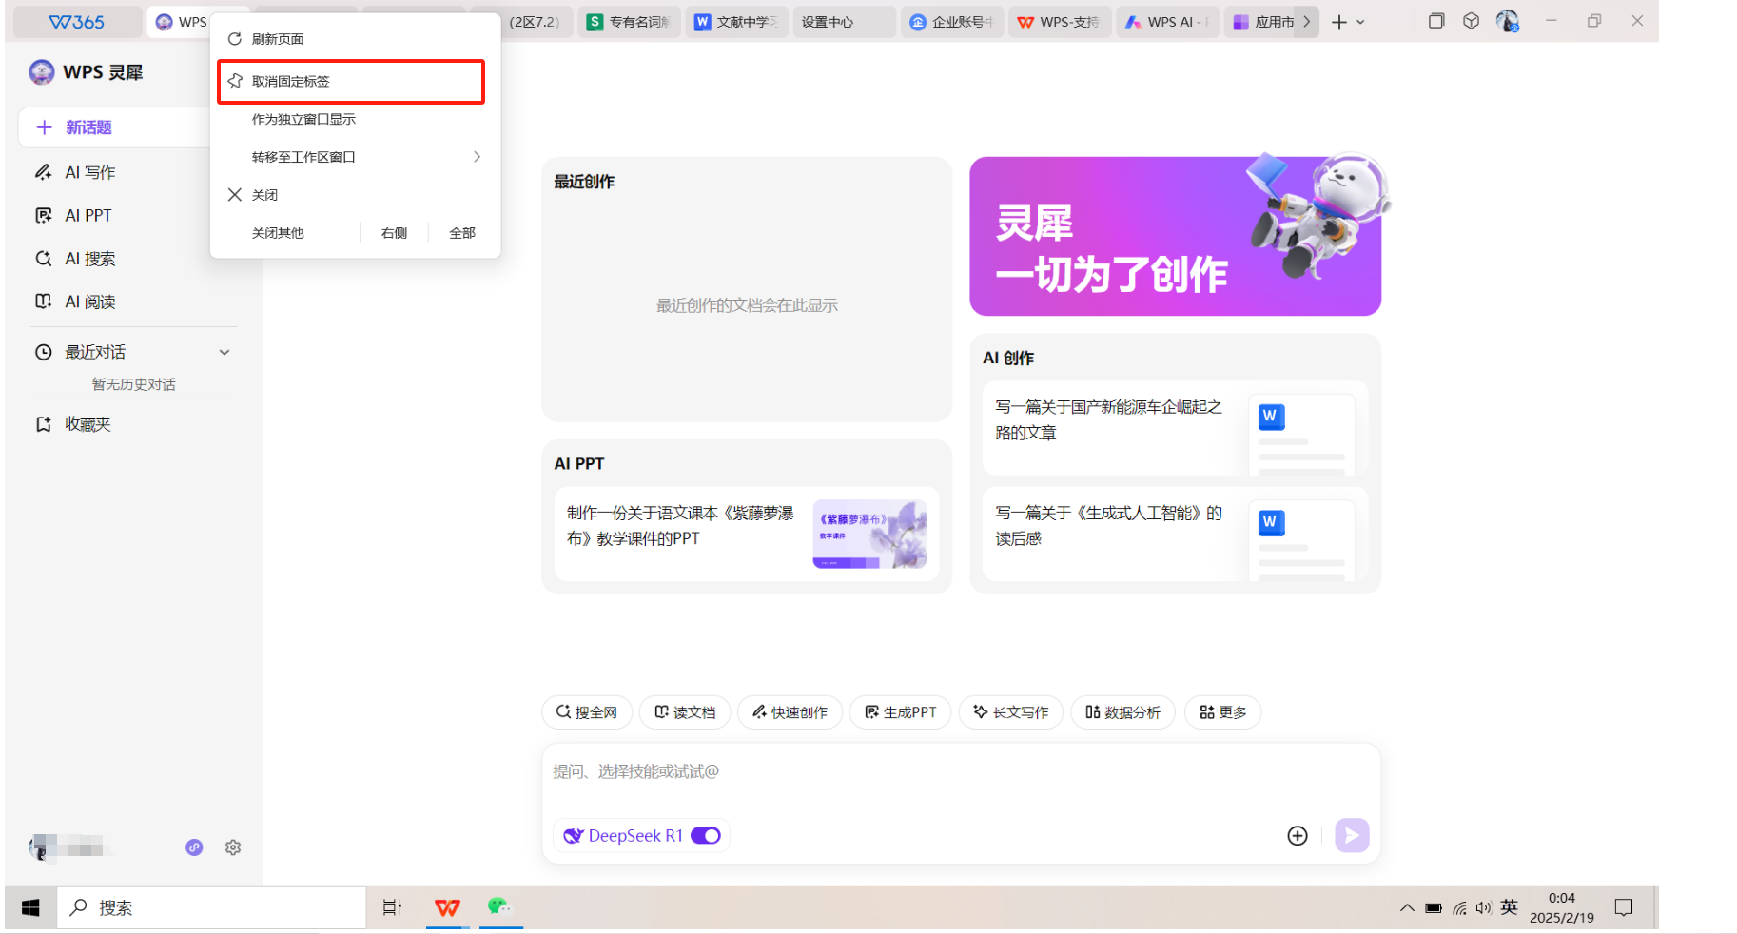The image size is (1737, 934).
Task: Show hidden system tray icons
Action: pyautogui.click(x=1407, y=907)
